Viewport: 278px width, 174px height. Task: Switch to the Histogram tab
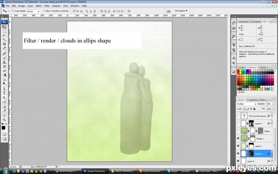tap(255, 21)
